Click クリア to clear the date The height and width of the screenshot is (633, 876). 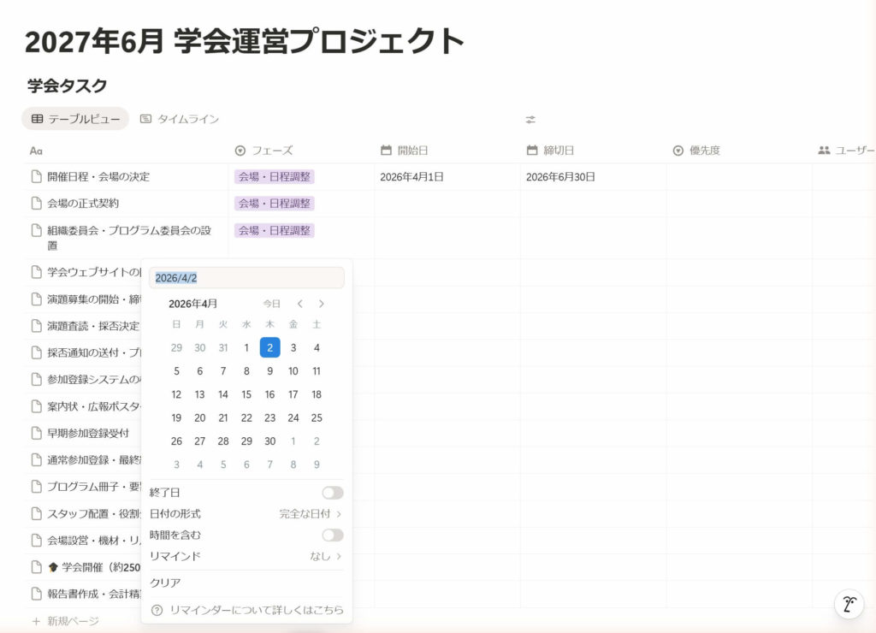click(165, 583)
